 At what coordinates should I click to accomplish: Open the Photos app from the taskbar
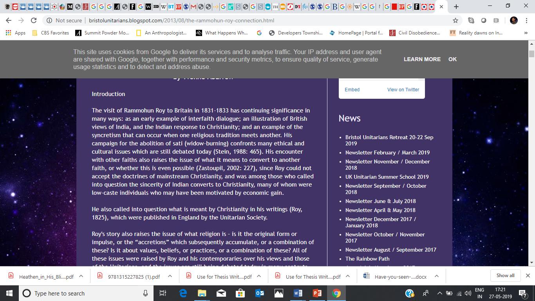pyautogui.click(x=279, y=293)
